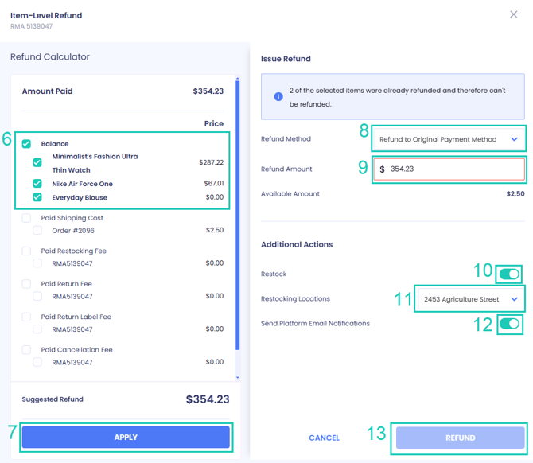Viewport: 533px width, 463px height.
Task: Enable the Paid Return Fee checkbox
Action: 26,283
